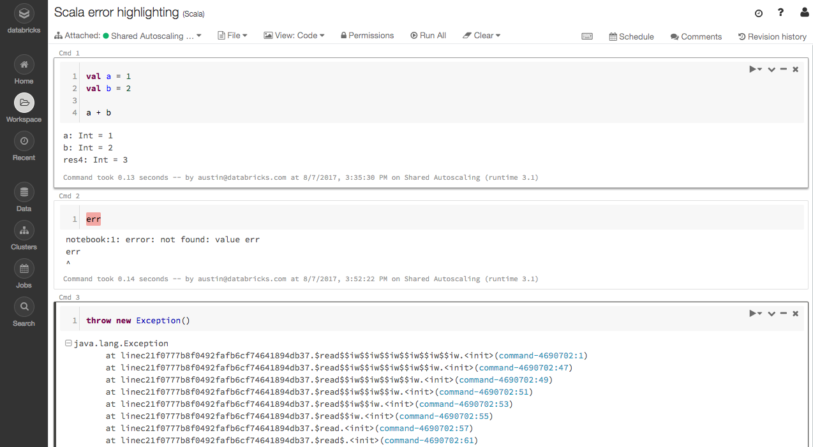813x447 pixels.
Task: Expand the View: Code dropdown
Action: pyautogui.click(x=294, y=36)
